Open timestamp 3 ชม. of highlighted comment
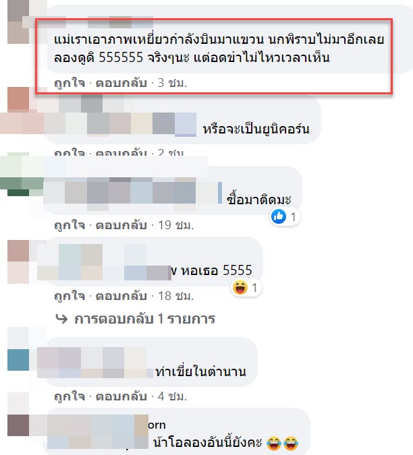 pos(172,84)
